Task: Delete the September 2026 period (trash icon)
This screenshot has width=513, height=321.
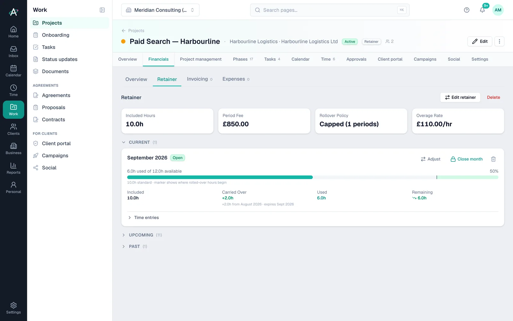Action: pyautogui.click(x=493, y=159)
